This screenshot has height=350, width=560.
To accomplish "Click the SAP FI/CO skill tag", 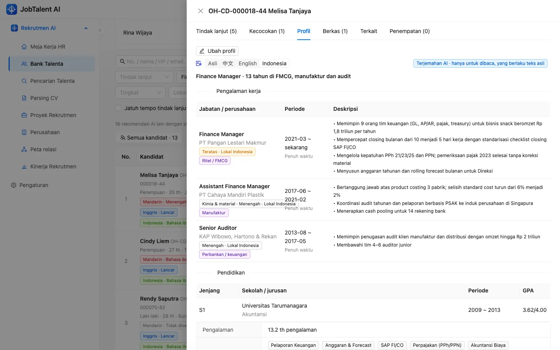I will click(392, 345).
